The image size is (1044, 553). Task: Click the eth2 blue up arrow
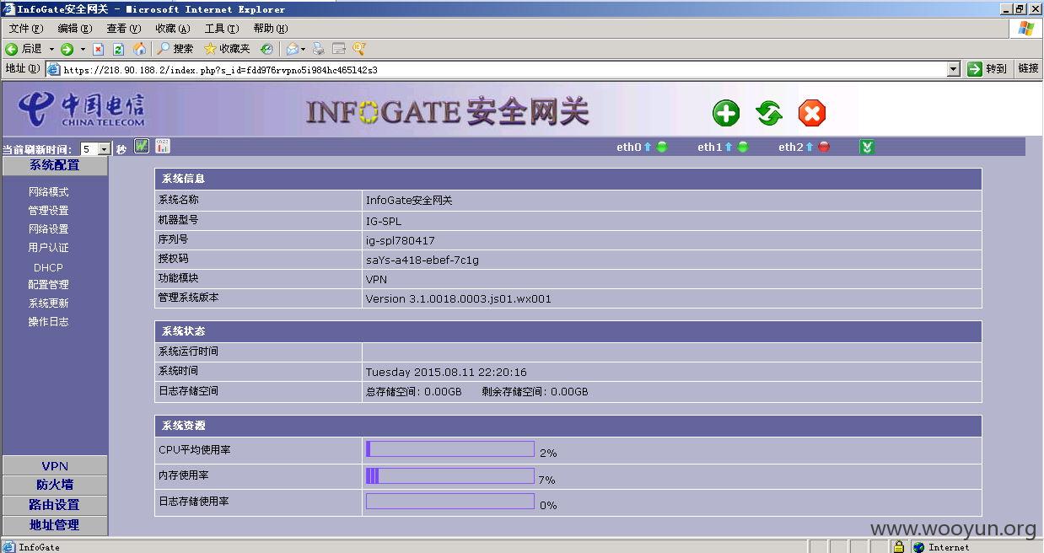[810, 147]
